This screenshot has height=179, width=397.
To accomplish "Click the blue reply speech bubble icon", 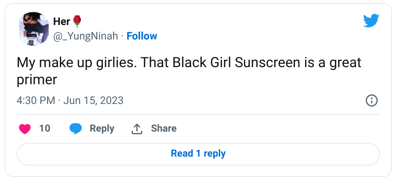I will pos(76,129).
